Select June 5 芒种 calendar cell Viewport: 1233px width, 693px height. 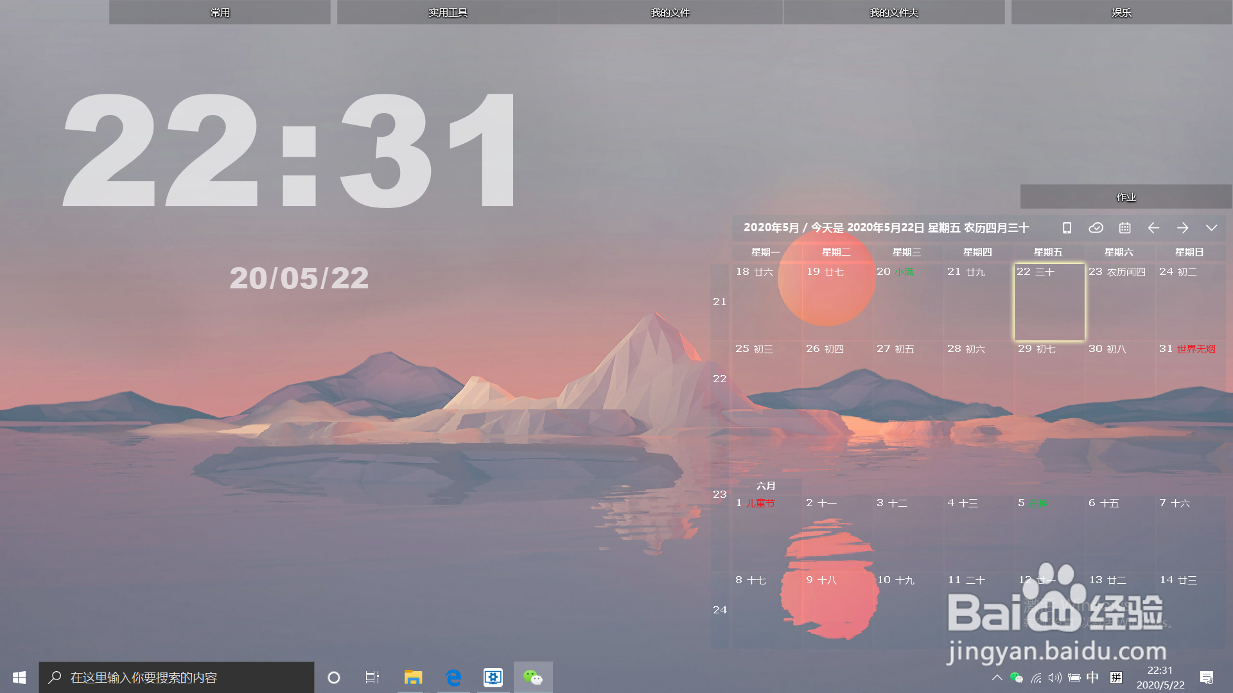pyautogui.click(x=1049, y=533)
